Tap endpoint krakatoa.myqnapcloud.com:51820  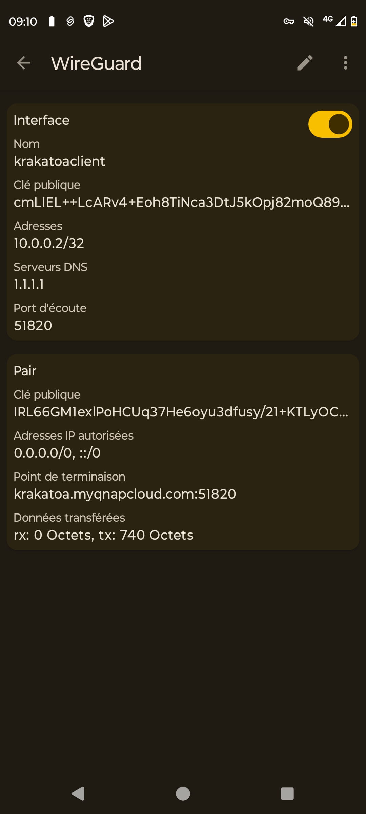(125, 494)
